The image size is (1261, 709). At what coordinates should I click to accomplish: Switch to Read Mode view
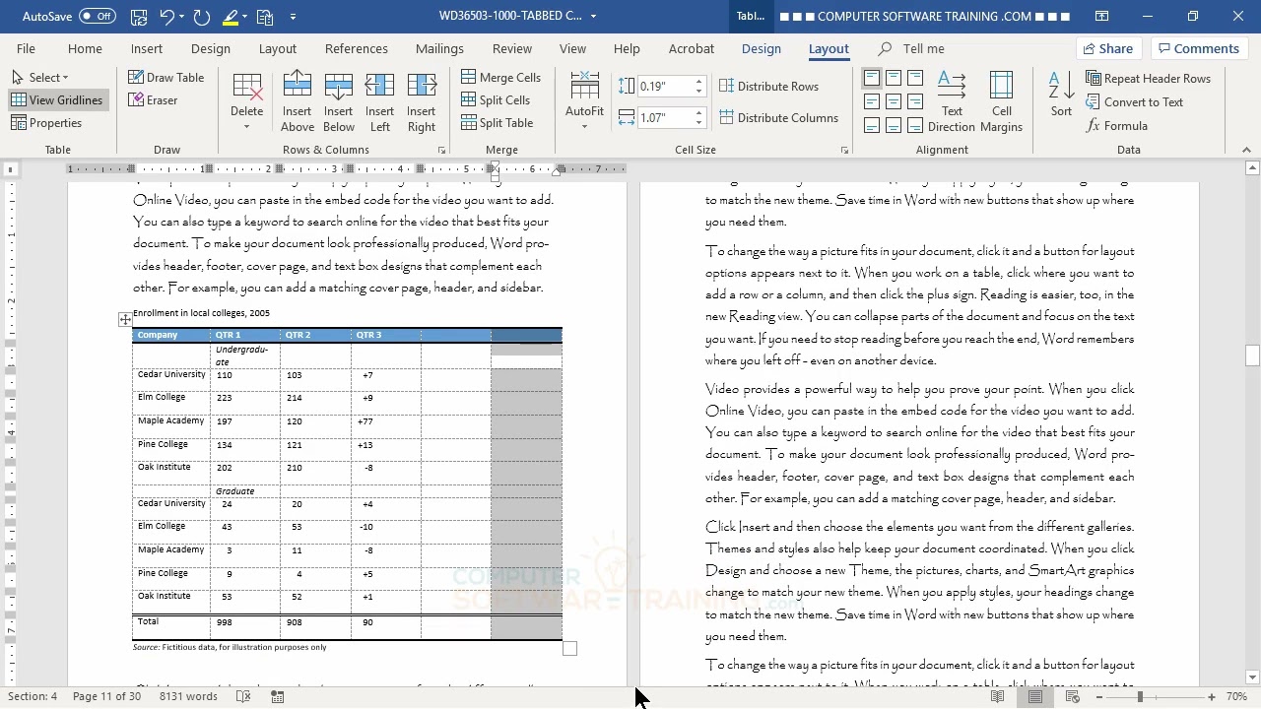pos(997,697)
